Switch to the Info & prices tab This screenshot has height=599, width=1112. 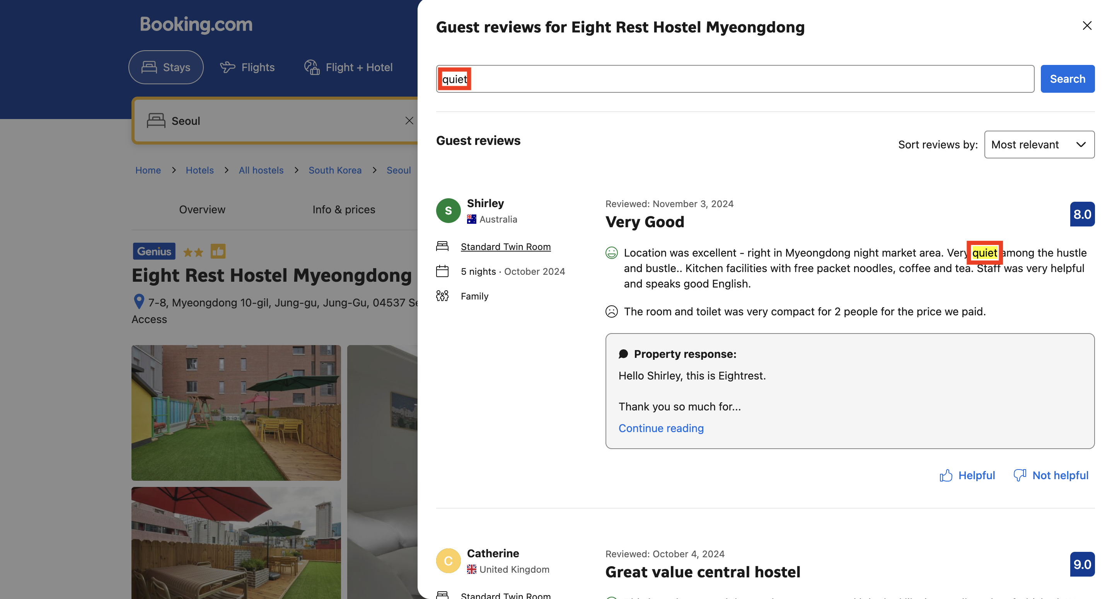[x=344, y=209]
